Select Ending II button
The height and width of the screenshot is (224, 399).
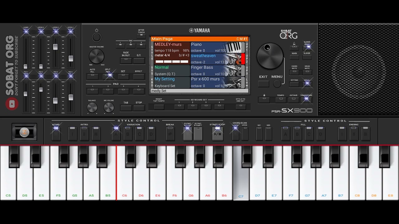354,134
